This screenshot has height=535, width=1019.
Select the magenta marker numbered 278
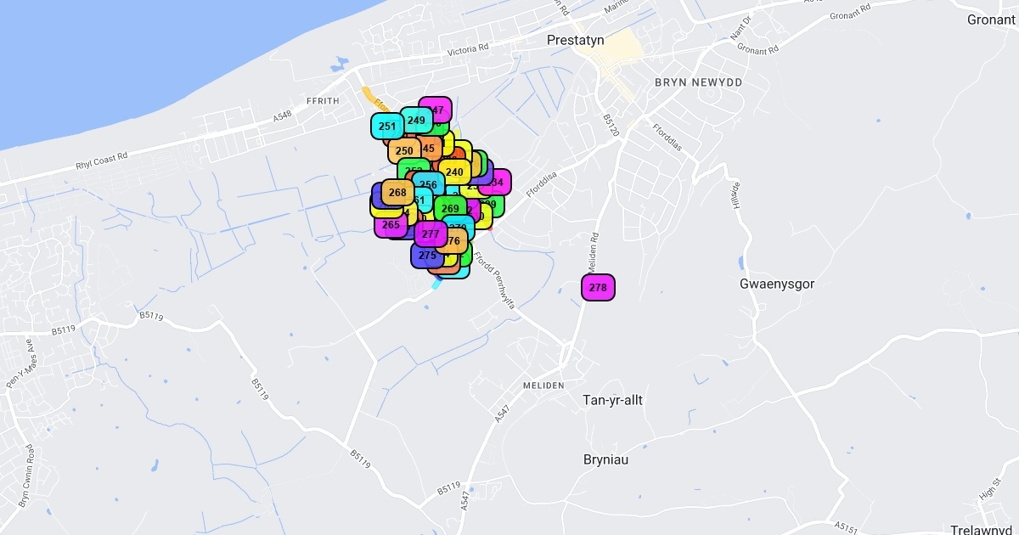point(598,288)
